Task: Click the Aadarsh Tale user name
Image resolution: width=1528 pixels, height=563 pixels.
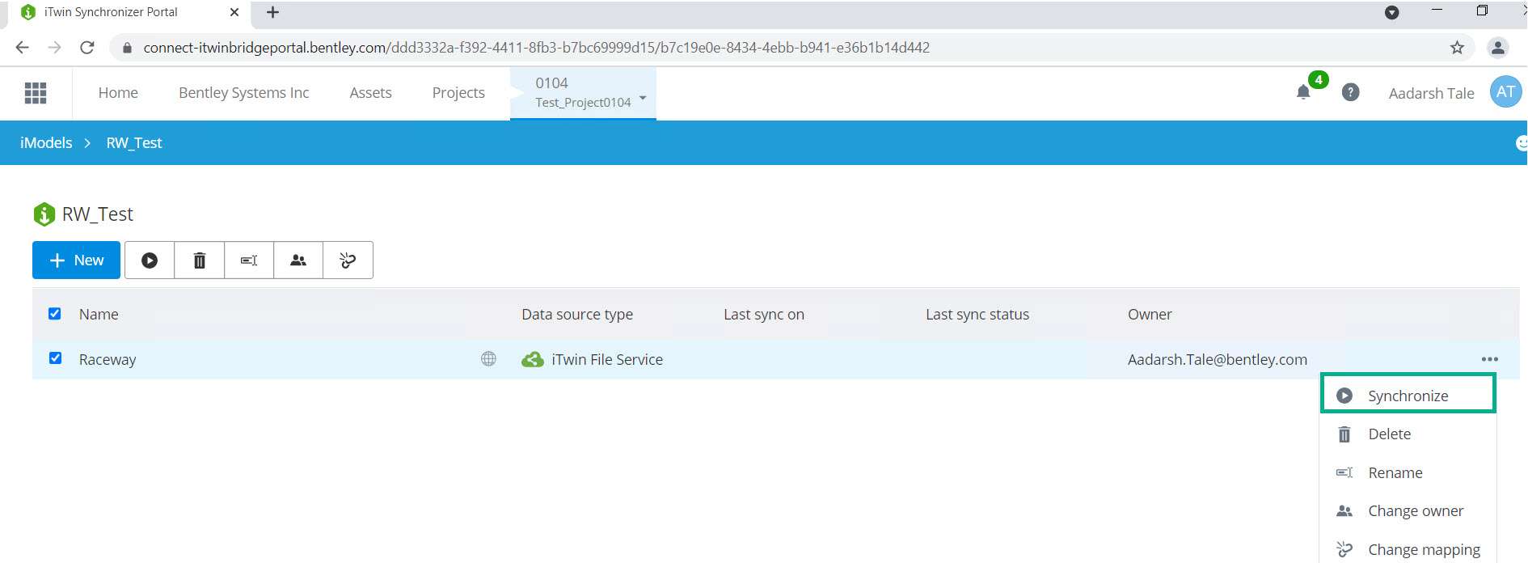Action: point(1431,93)
